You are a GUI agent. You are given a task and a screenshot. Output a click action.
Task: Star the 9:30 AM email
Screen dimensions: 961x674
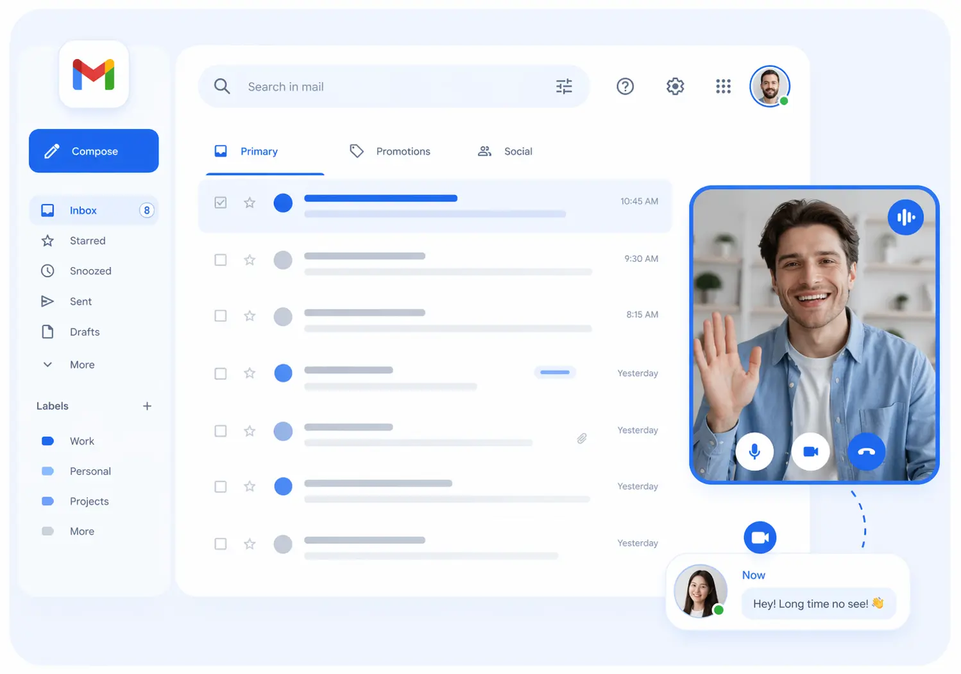click(250, 260)
